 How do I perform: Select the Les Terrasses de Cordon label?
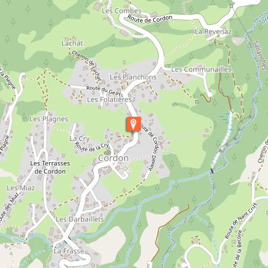pyautogui.click(x=50, y=167)
